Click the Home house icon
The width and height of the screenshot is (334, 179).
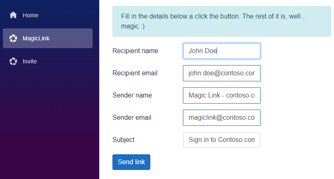pos(13,15)
